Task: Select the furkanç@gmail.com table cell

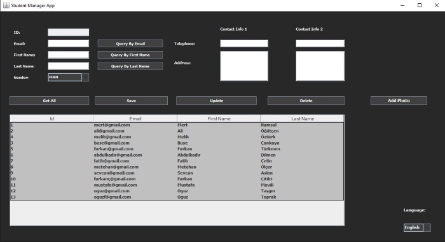Action: [135, 179]
